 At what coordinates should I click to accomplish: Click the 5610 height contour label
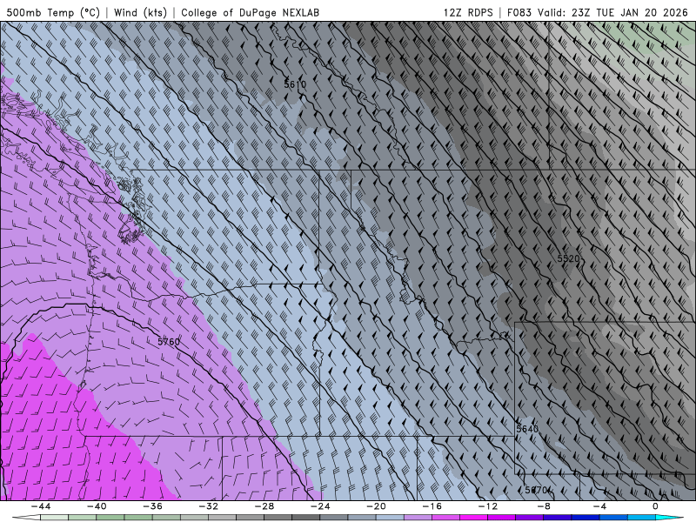coord(295,84)
